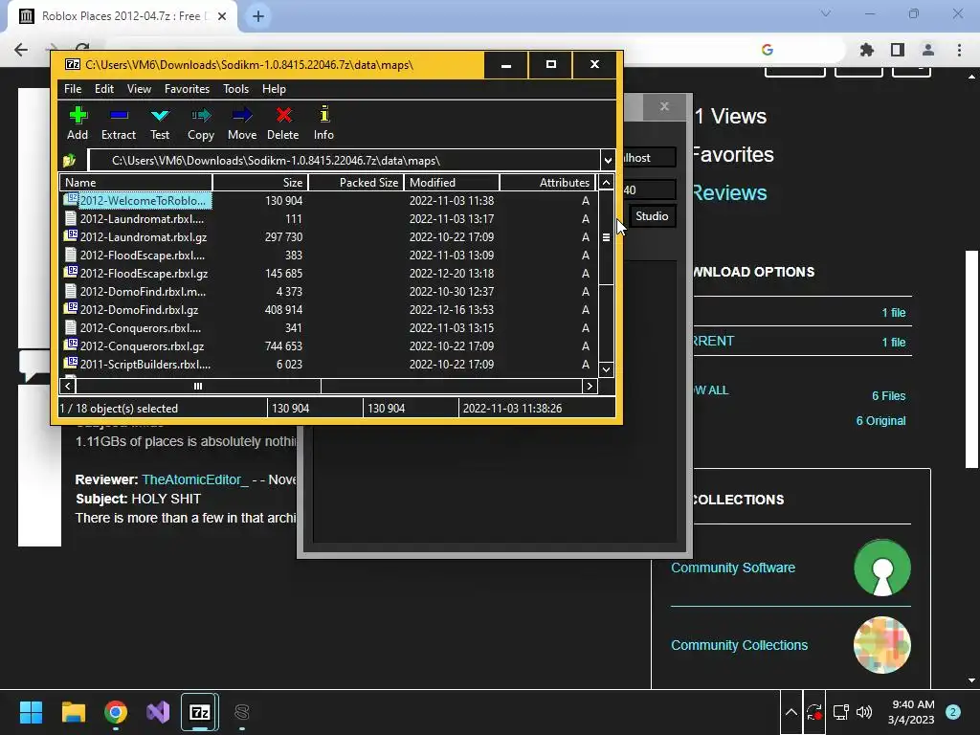Sort by Attributes column header
Screen dimensions: 980x735
pyautogui.click(x=547, y=183)
